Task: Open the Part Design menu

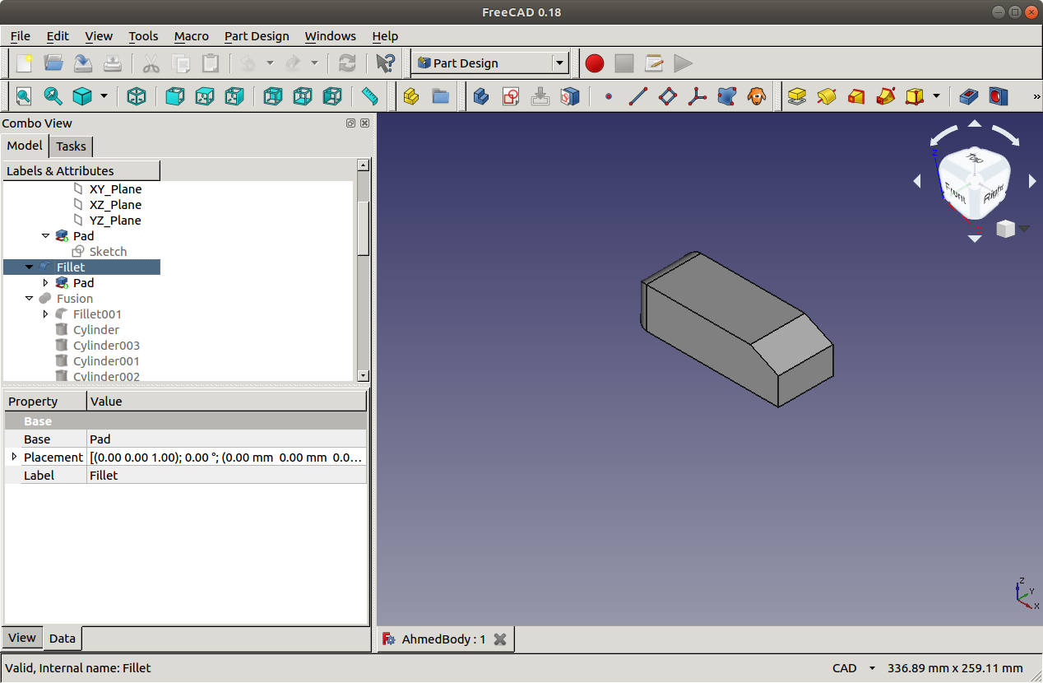Action: click(x=257, y=36)
